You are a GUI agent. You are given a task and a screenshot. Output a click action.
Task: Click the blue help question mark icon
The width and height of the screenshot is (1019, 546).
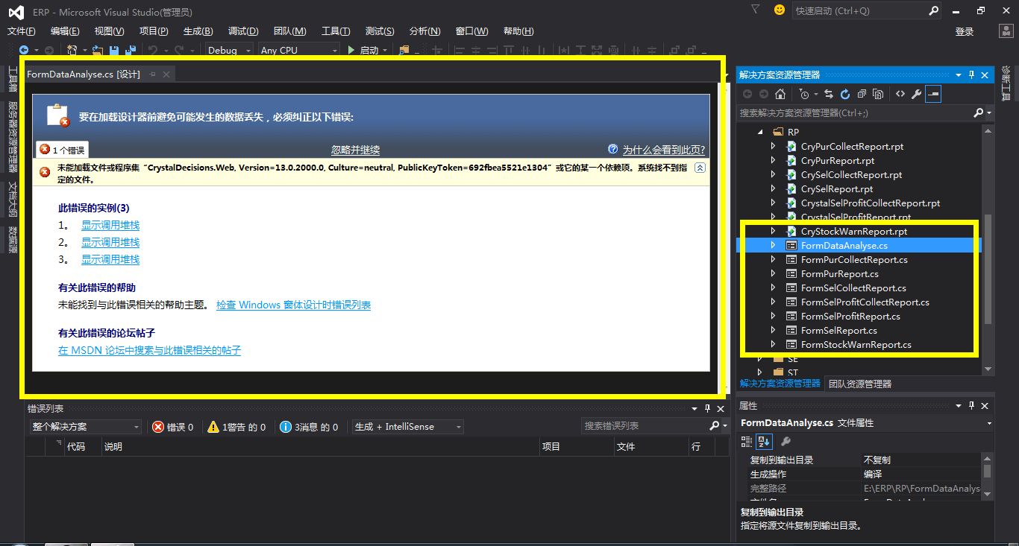(613, 149)
